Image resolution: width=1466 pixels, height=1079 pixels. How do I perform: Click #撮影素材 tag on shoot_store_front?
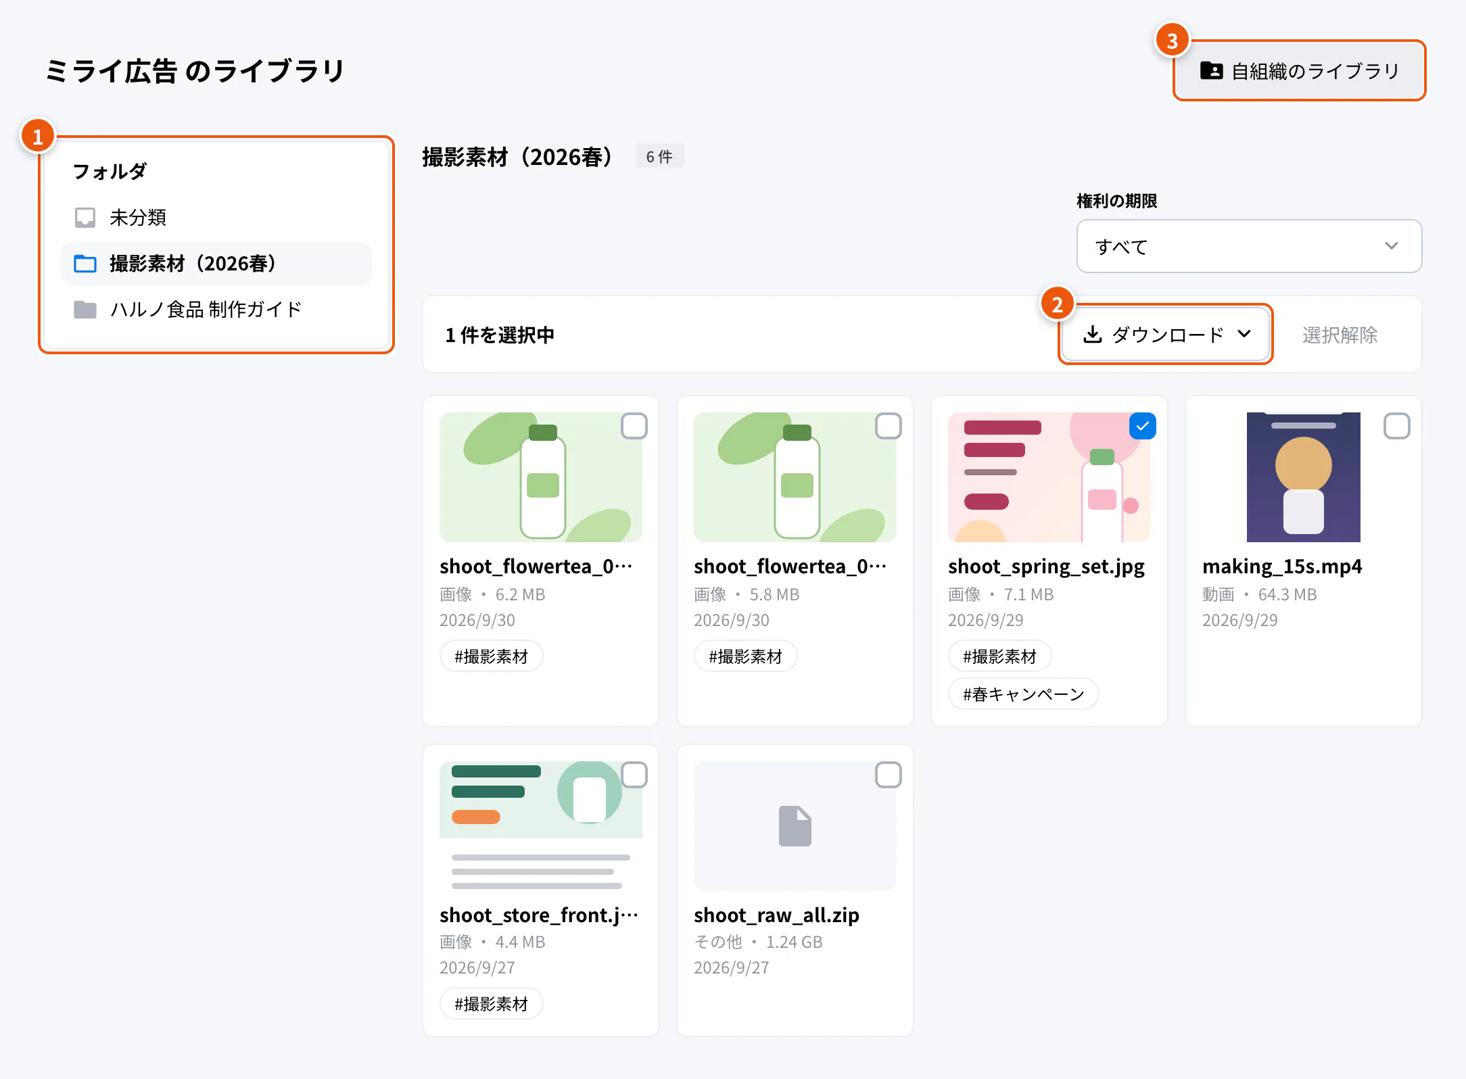(492, 1004)
